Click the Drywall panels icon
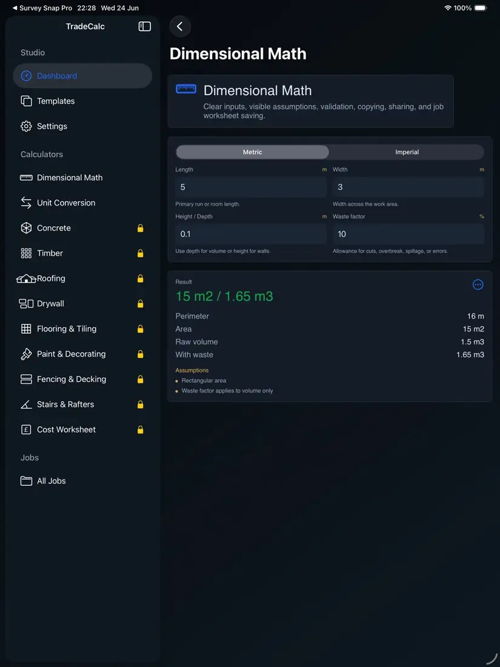 coord(26,304)
